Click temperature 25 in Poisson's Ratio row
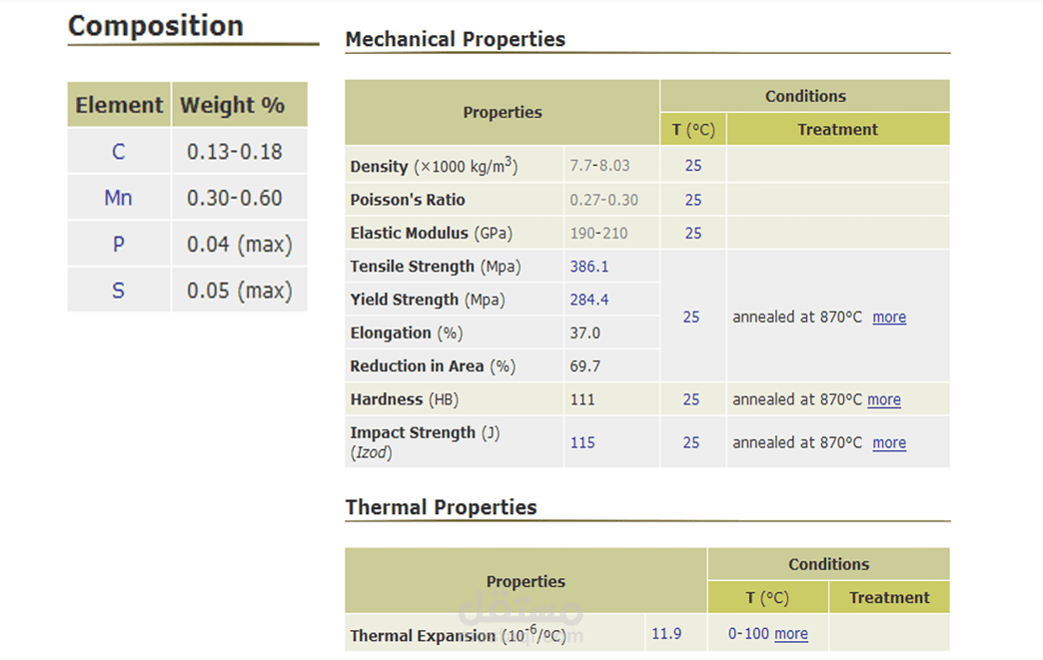 (692, 200)
